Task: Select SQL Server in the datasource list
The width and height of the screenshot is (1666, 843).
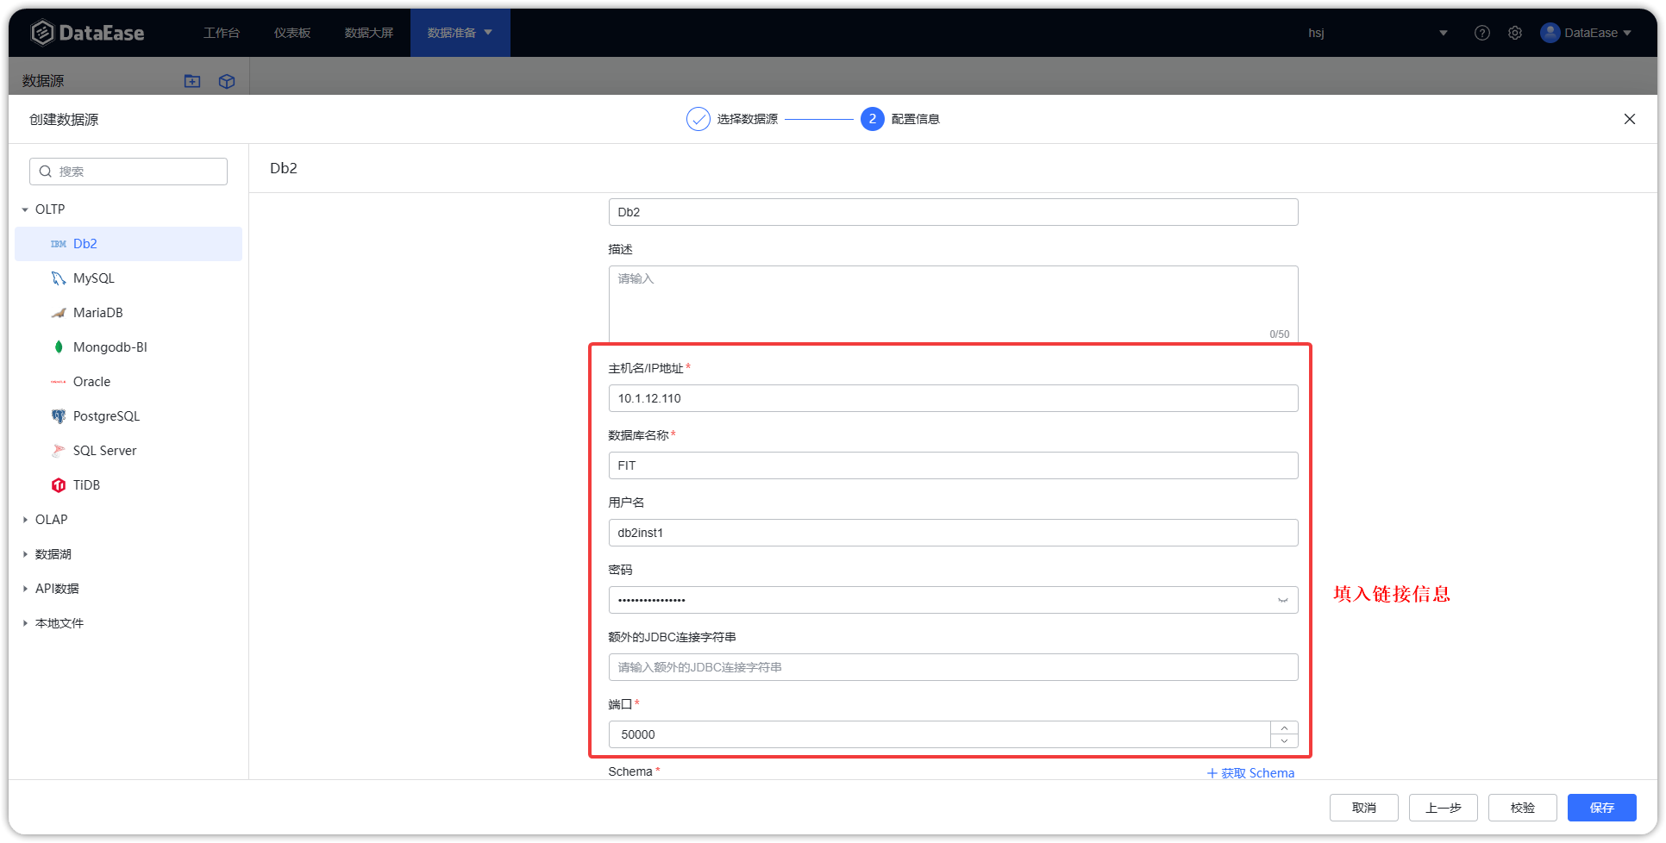Action: (x=128, y=451)
